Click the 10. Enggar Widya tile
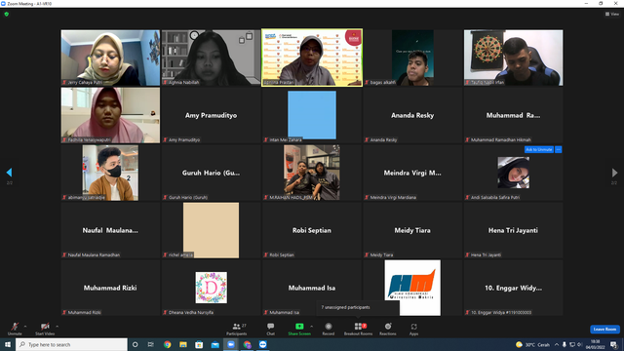This screenshot has height=351, width=624. click(513, 288)
